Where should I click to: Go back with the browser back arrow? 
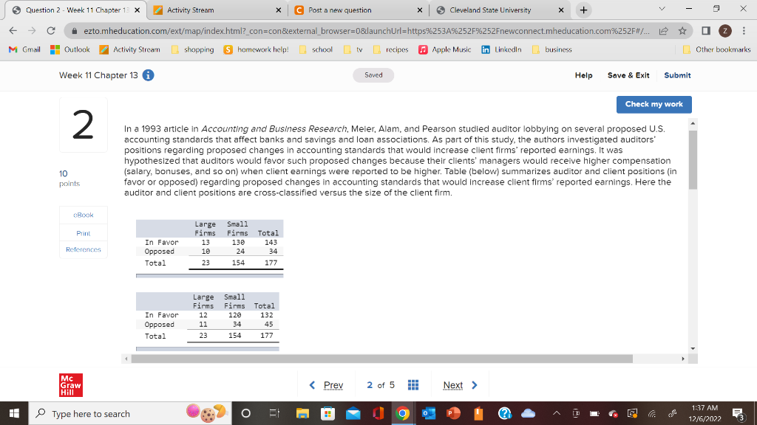[x=13, y=31]
